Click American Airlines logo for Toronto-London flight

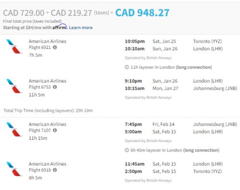pos(13,47)
